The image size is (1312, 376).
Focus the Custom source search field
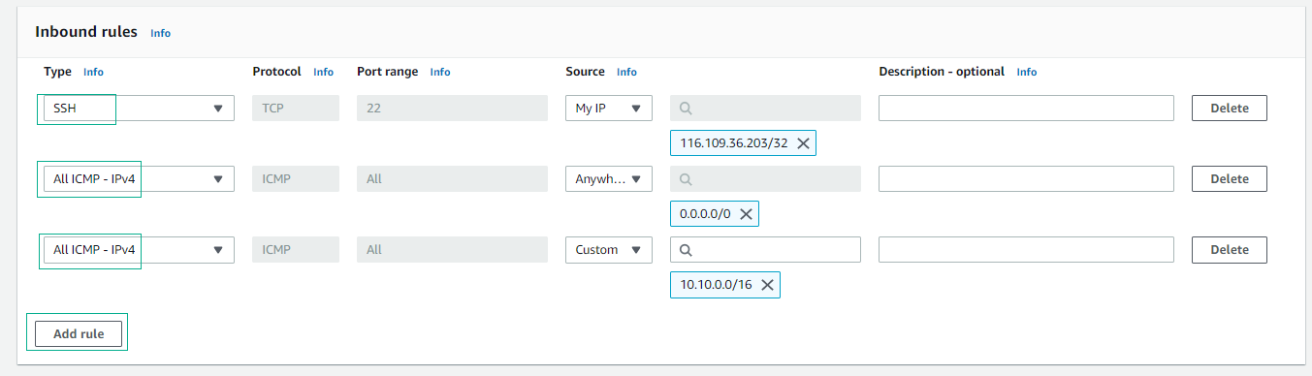click(x=765, y=249)
